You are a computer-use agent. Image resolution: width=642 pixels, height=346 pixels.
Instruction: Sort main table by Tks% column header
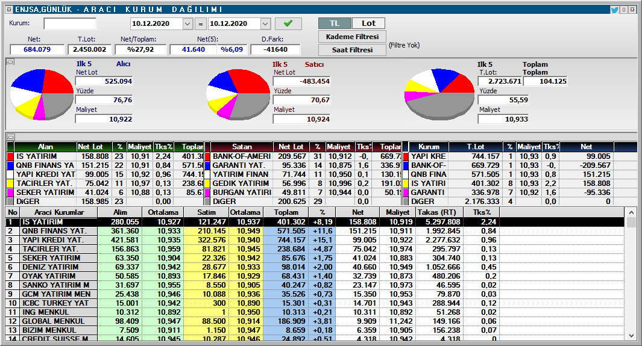coord(482,212)
